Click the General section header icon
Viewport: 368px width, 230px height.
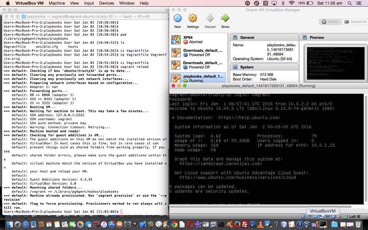click(235, 37)
